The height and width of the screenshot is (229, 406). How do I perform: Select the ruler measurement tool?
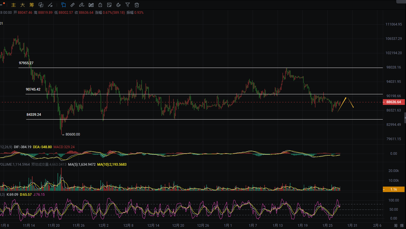pos(73,5)
